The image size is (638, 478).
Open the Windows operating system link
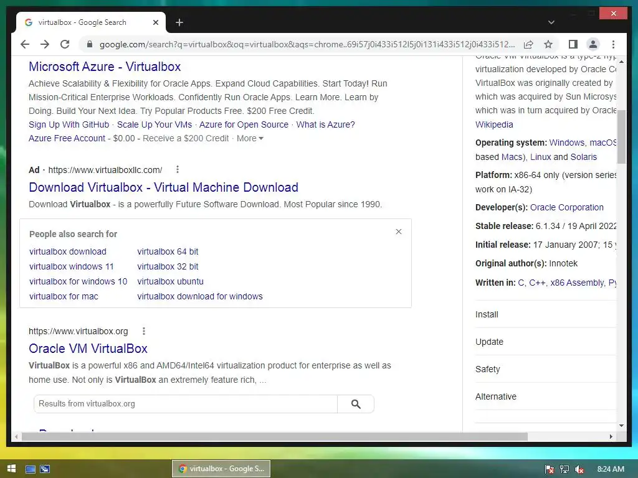point(567,143)
